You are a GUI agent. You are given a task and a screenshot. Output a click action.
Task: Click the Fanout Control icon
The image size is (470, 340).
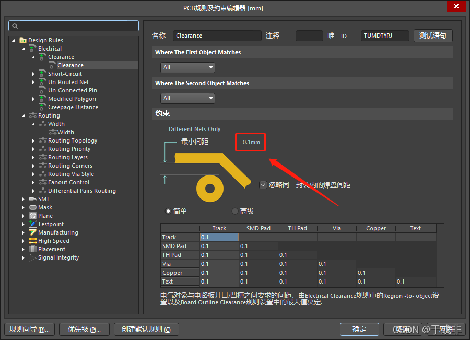43,182
